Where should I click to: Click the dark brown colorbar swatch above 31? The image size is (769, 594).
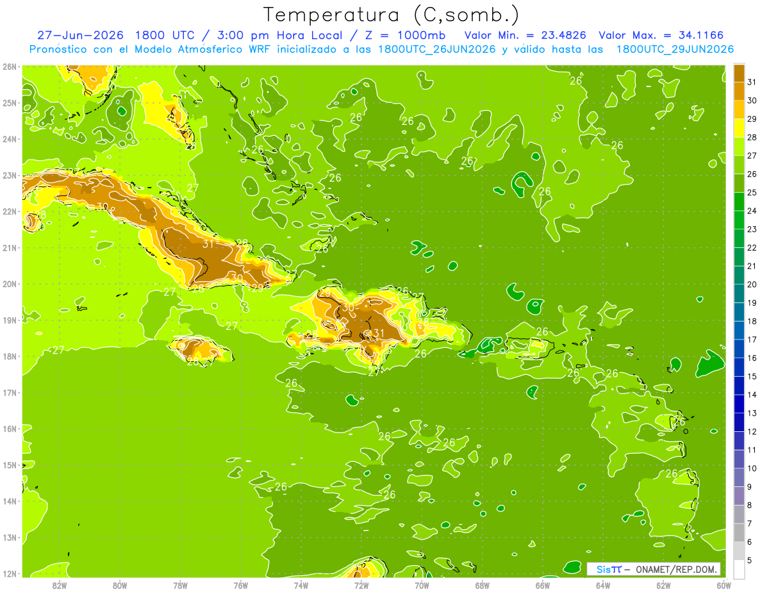[739, 73]
